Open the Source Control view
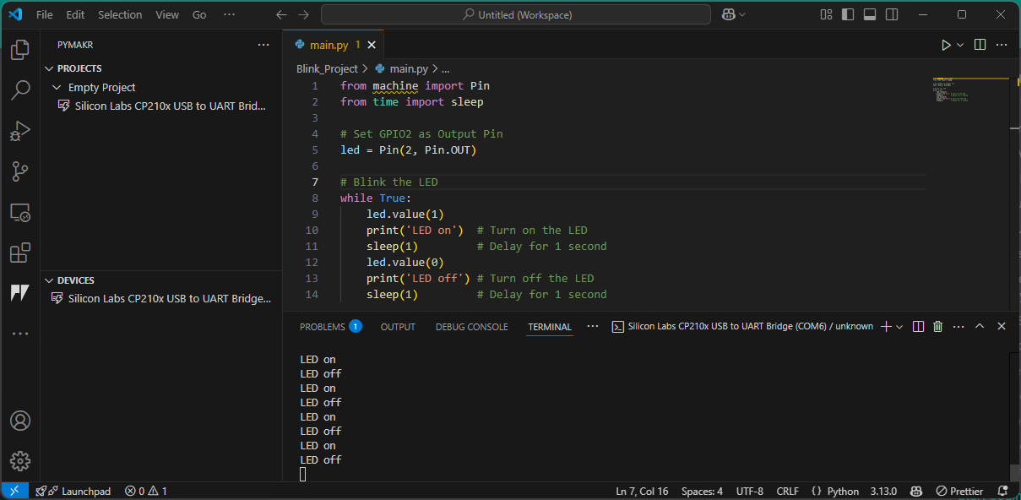The width and height of the screenshot is (1021, 500). coord(20,171)
